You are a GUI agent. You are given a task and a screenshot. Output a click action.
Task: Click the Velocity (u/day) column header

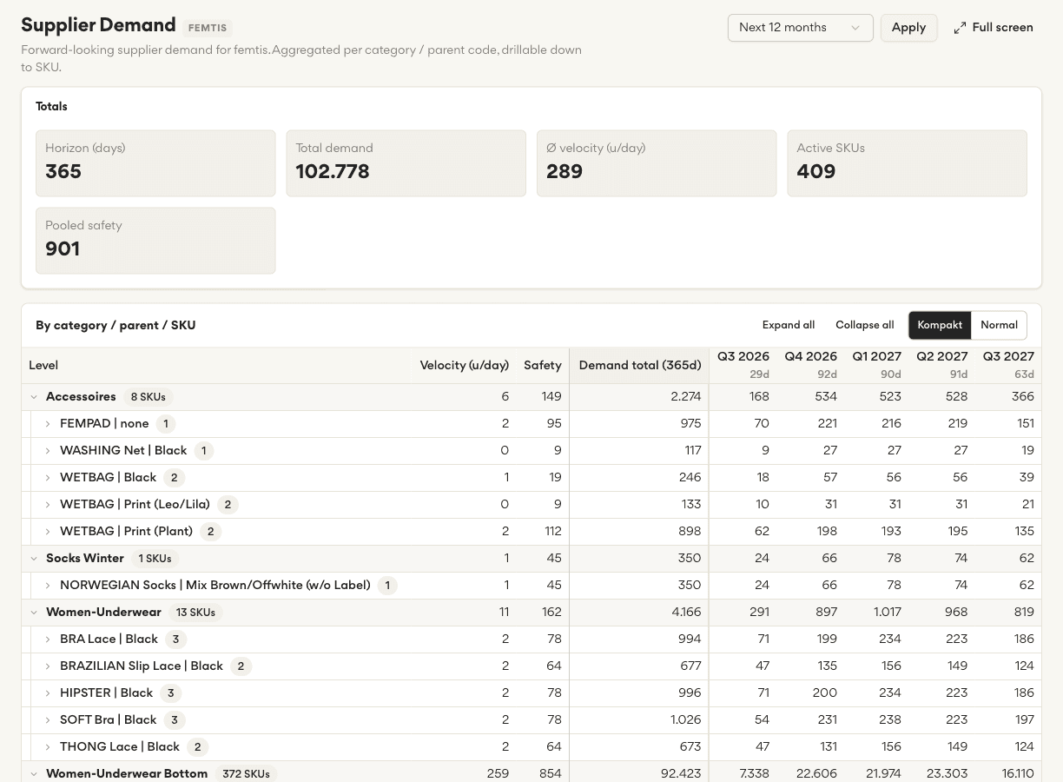pos(465,366)
